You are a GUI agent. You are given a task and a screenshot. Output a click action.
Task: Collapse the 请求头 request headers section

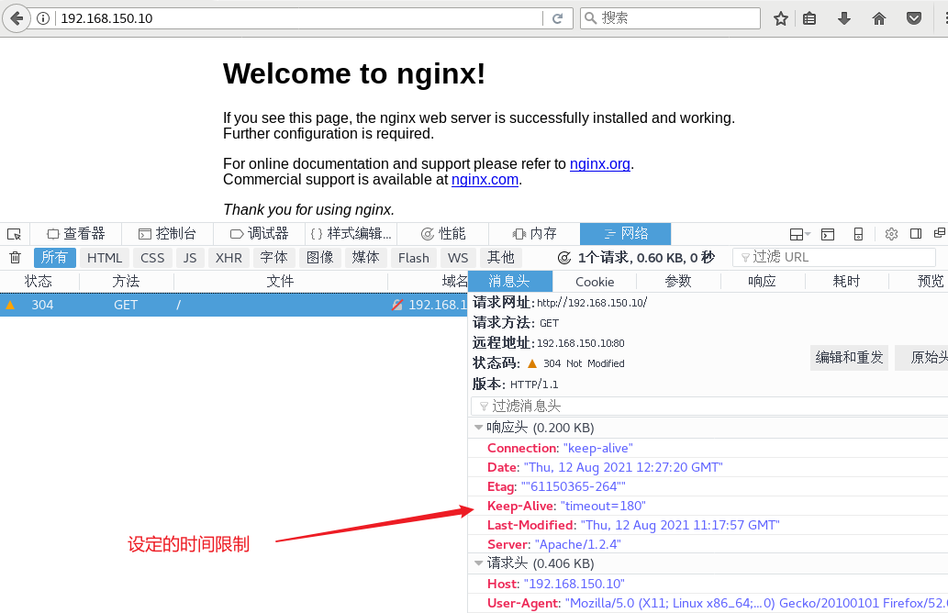coord(479,563)
